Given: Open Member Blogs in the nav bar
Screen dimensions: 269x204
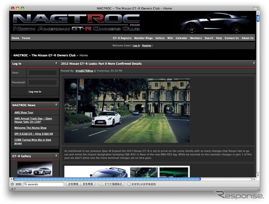Looking at the screenshot, I should click(143, 38).
